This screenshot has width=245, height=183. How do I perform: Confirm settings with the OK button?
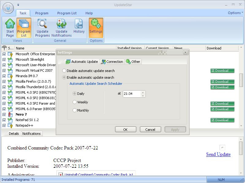click(126, 129)
